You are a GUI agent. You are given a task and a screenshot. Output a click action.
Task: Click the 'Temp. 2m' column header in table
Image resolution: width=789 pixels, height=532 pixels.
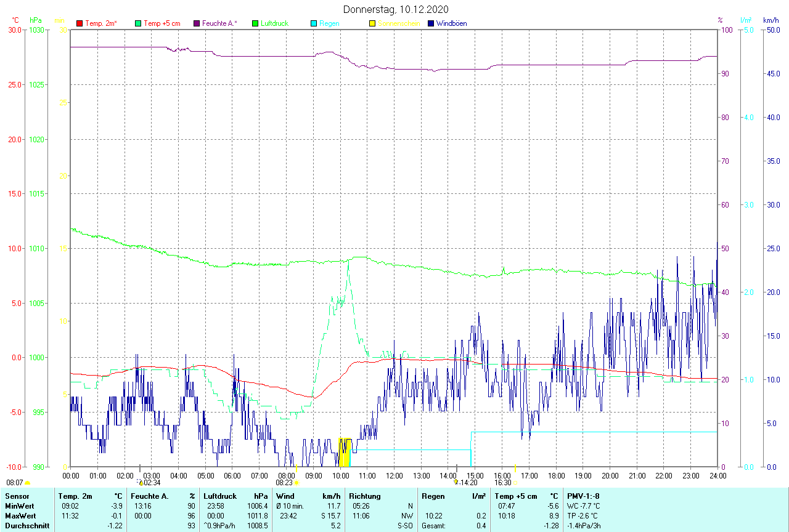pos(75,496)
